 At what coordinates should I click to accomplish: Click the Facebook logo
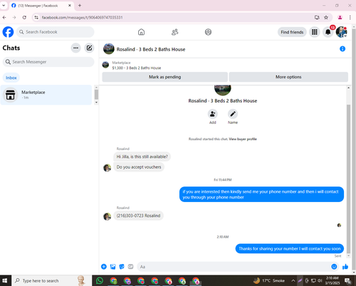pos(8,32)
